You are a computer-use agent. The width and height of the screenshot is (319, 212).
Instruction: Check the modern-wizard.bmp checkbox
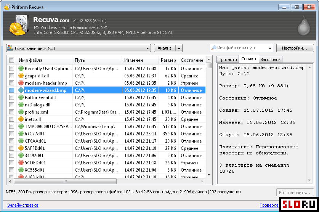(x=11, y=90)
